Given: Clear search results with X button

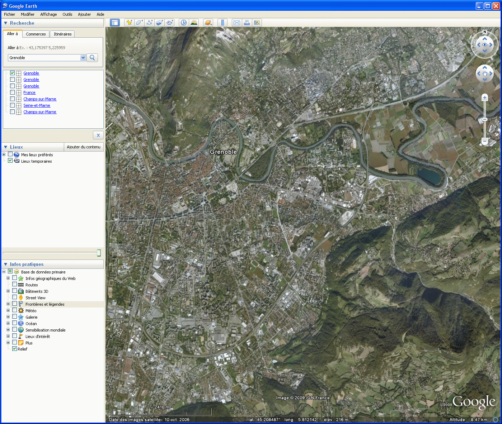Looking at the screenshot, I should click(x=98, y=135).
